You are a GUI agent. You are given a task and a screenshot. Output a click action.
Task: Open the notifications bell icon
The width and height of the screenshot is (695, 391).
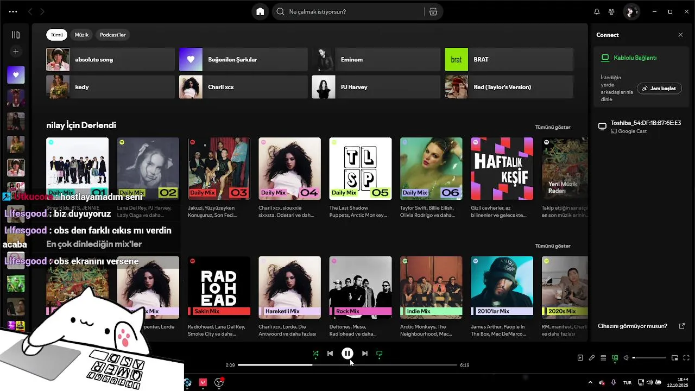click(x=597, y=11)
